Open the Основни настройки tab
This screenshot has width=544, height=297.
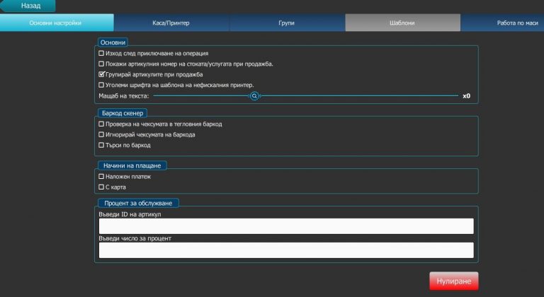click(x=57, y=23)
